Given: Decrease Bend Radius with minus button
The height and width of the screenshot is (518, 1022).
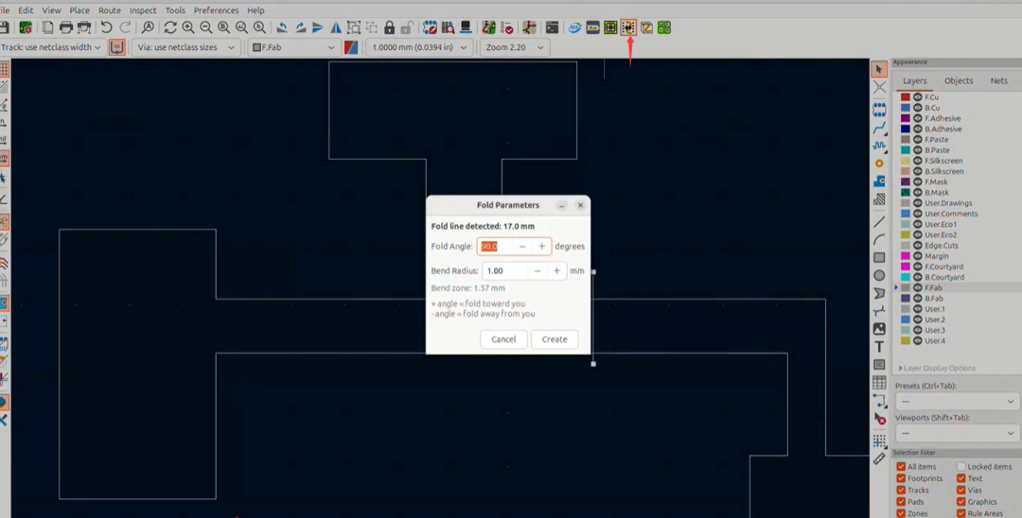Looking at the screenshot, I should (x=537, y=270).
